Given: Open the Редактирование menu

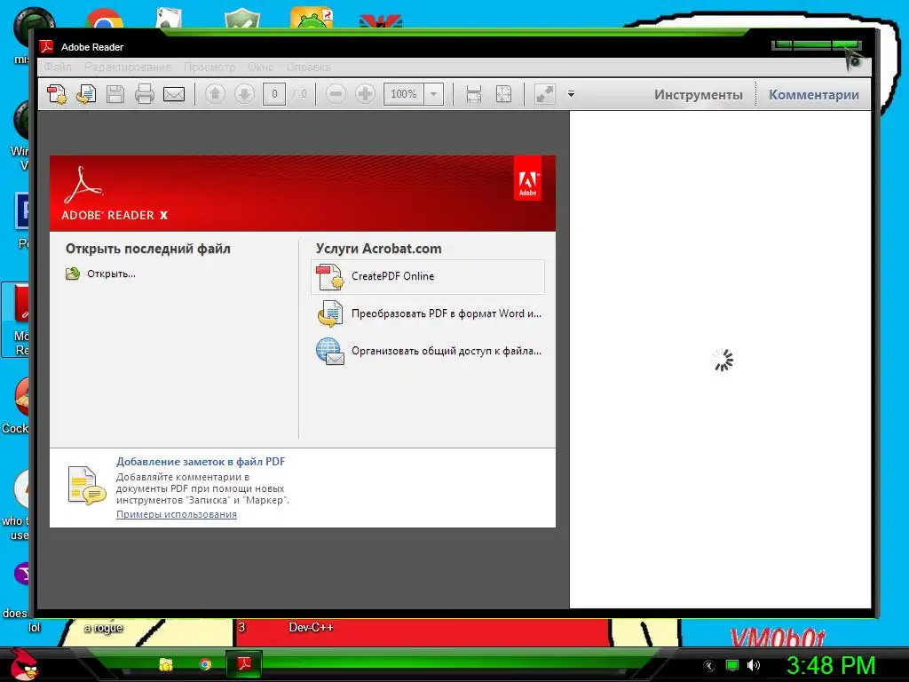Looking at the screenshot, I should pyautogui.click(x=128, y=67).
